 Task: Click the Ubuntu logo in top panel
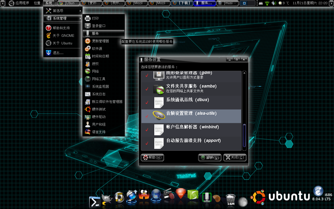[11, 3]
